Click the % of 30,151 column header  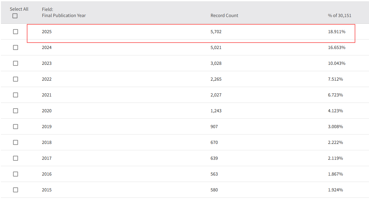click(x=339, y=16)
